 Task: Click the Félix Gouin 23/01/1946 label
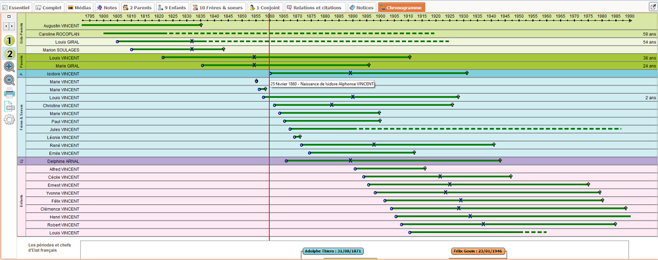479,251
